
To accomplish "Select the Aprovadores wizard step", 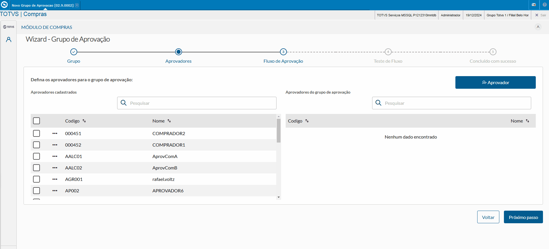I will [179, 52].
